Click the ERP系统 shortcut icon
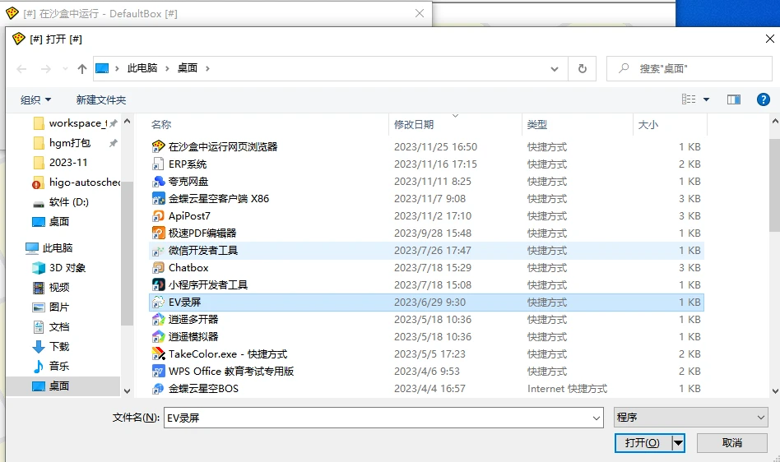Screen dimensions: 780x462 click(x=159, y=164)
